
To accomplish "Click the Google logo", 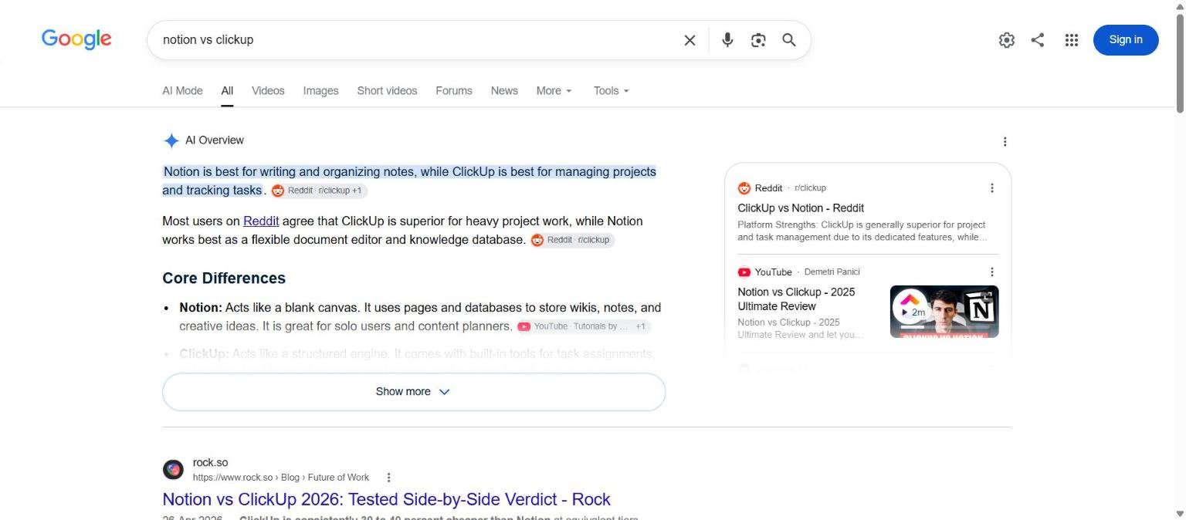I will click(76, 39).
